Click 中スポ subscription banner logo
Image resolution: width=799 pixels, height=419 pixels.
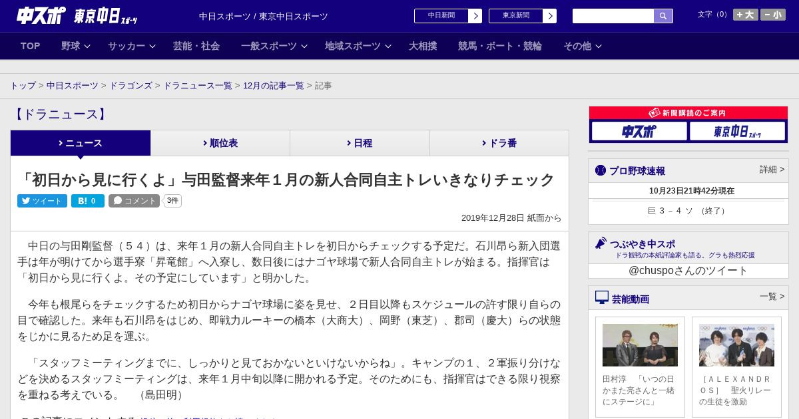[639, 131]
